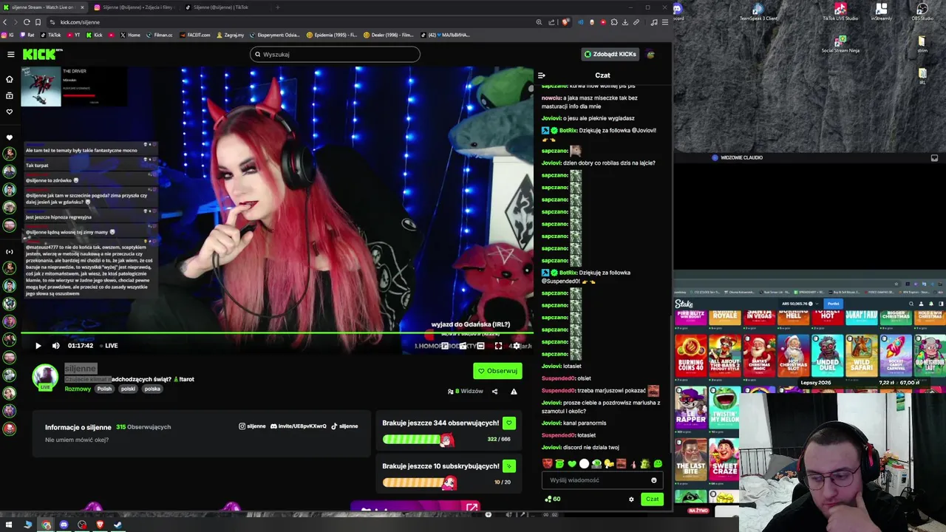The width and height of the screenshot is (946, 532).
Task: Open the Rozmowy category link
Action: click(78, 389)
